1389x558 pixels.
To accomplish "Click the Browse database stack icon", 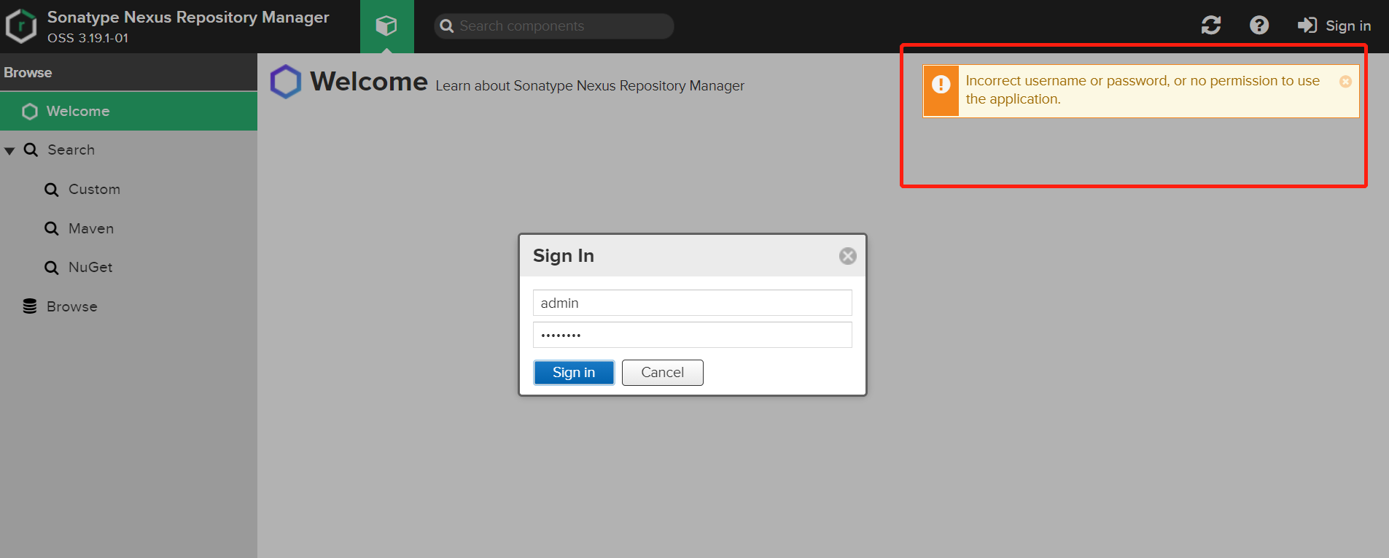I will pyautogui.click(x=30, y=306).
